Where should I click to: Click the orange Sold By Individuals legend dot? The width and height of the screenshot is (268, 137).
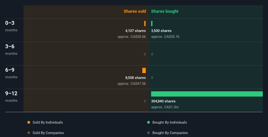tap(29, 122)
